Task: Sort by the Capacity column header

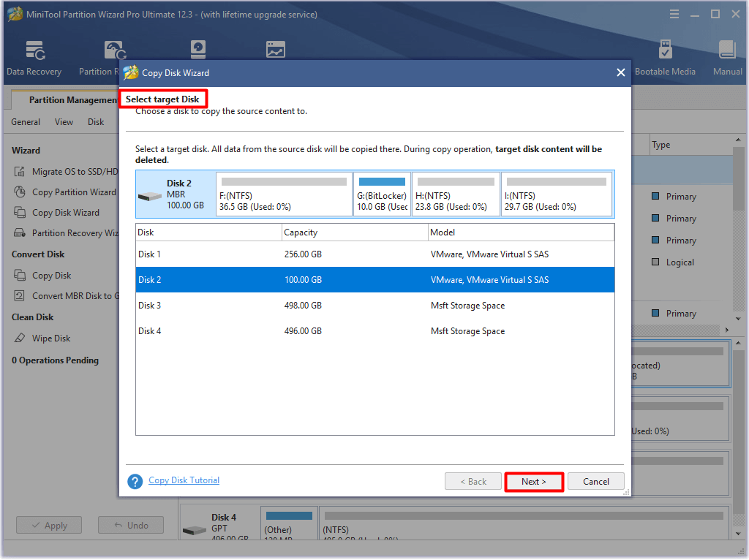Action: pos(355,232)
